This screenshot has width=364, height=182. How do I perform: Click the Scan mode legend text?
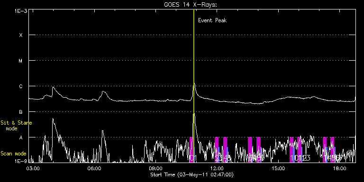pyautogui.click(x=13, y=154)
